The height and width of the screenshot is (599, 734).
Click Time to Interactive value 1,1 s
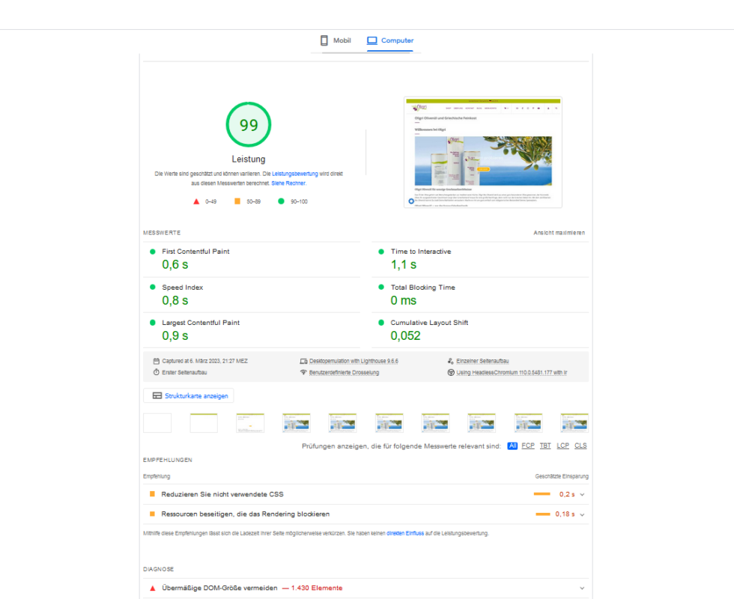pyautogui.click(x=404, y=265)
